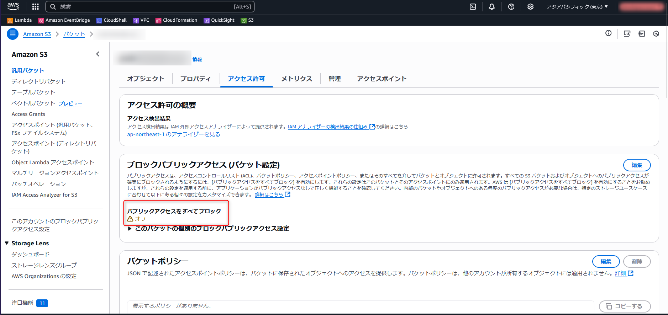The height and width of the screenshot is (315, 668).
Task: Open the AWS services grid menu
Action: tap(35, 6)
